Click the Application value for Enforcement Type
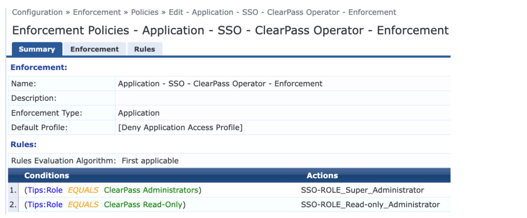 (139, 113)
